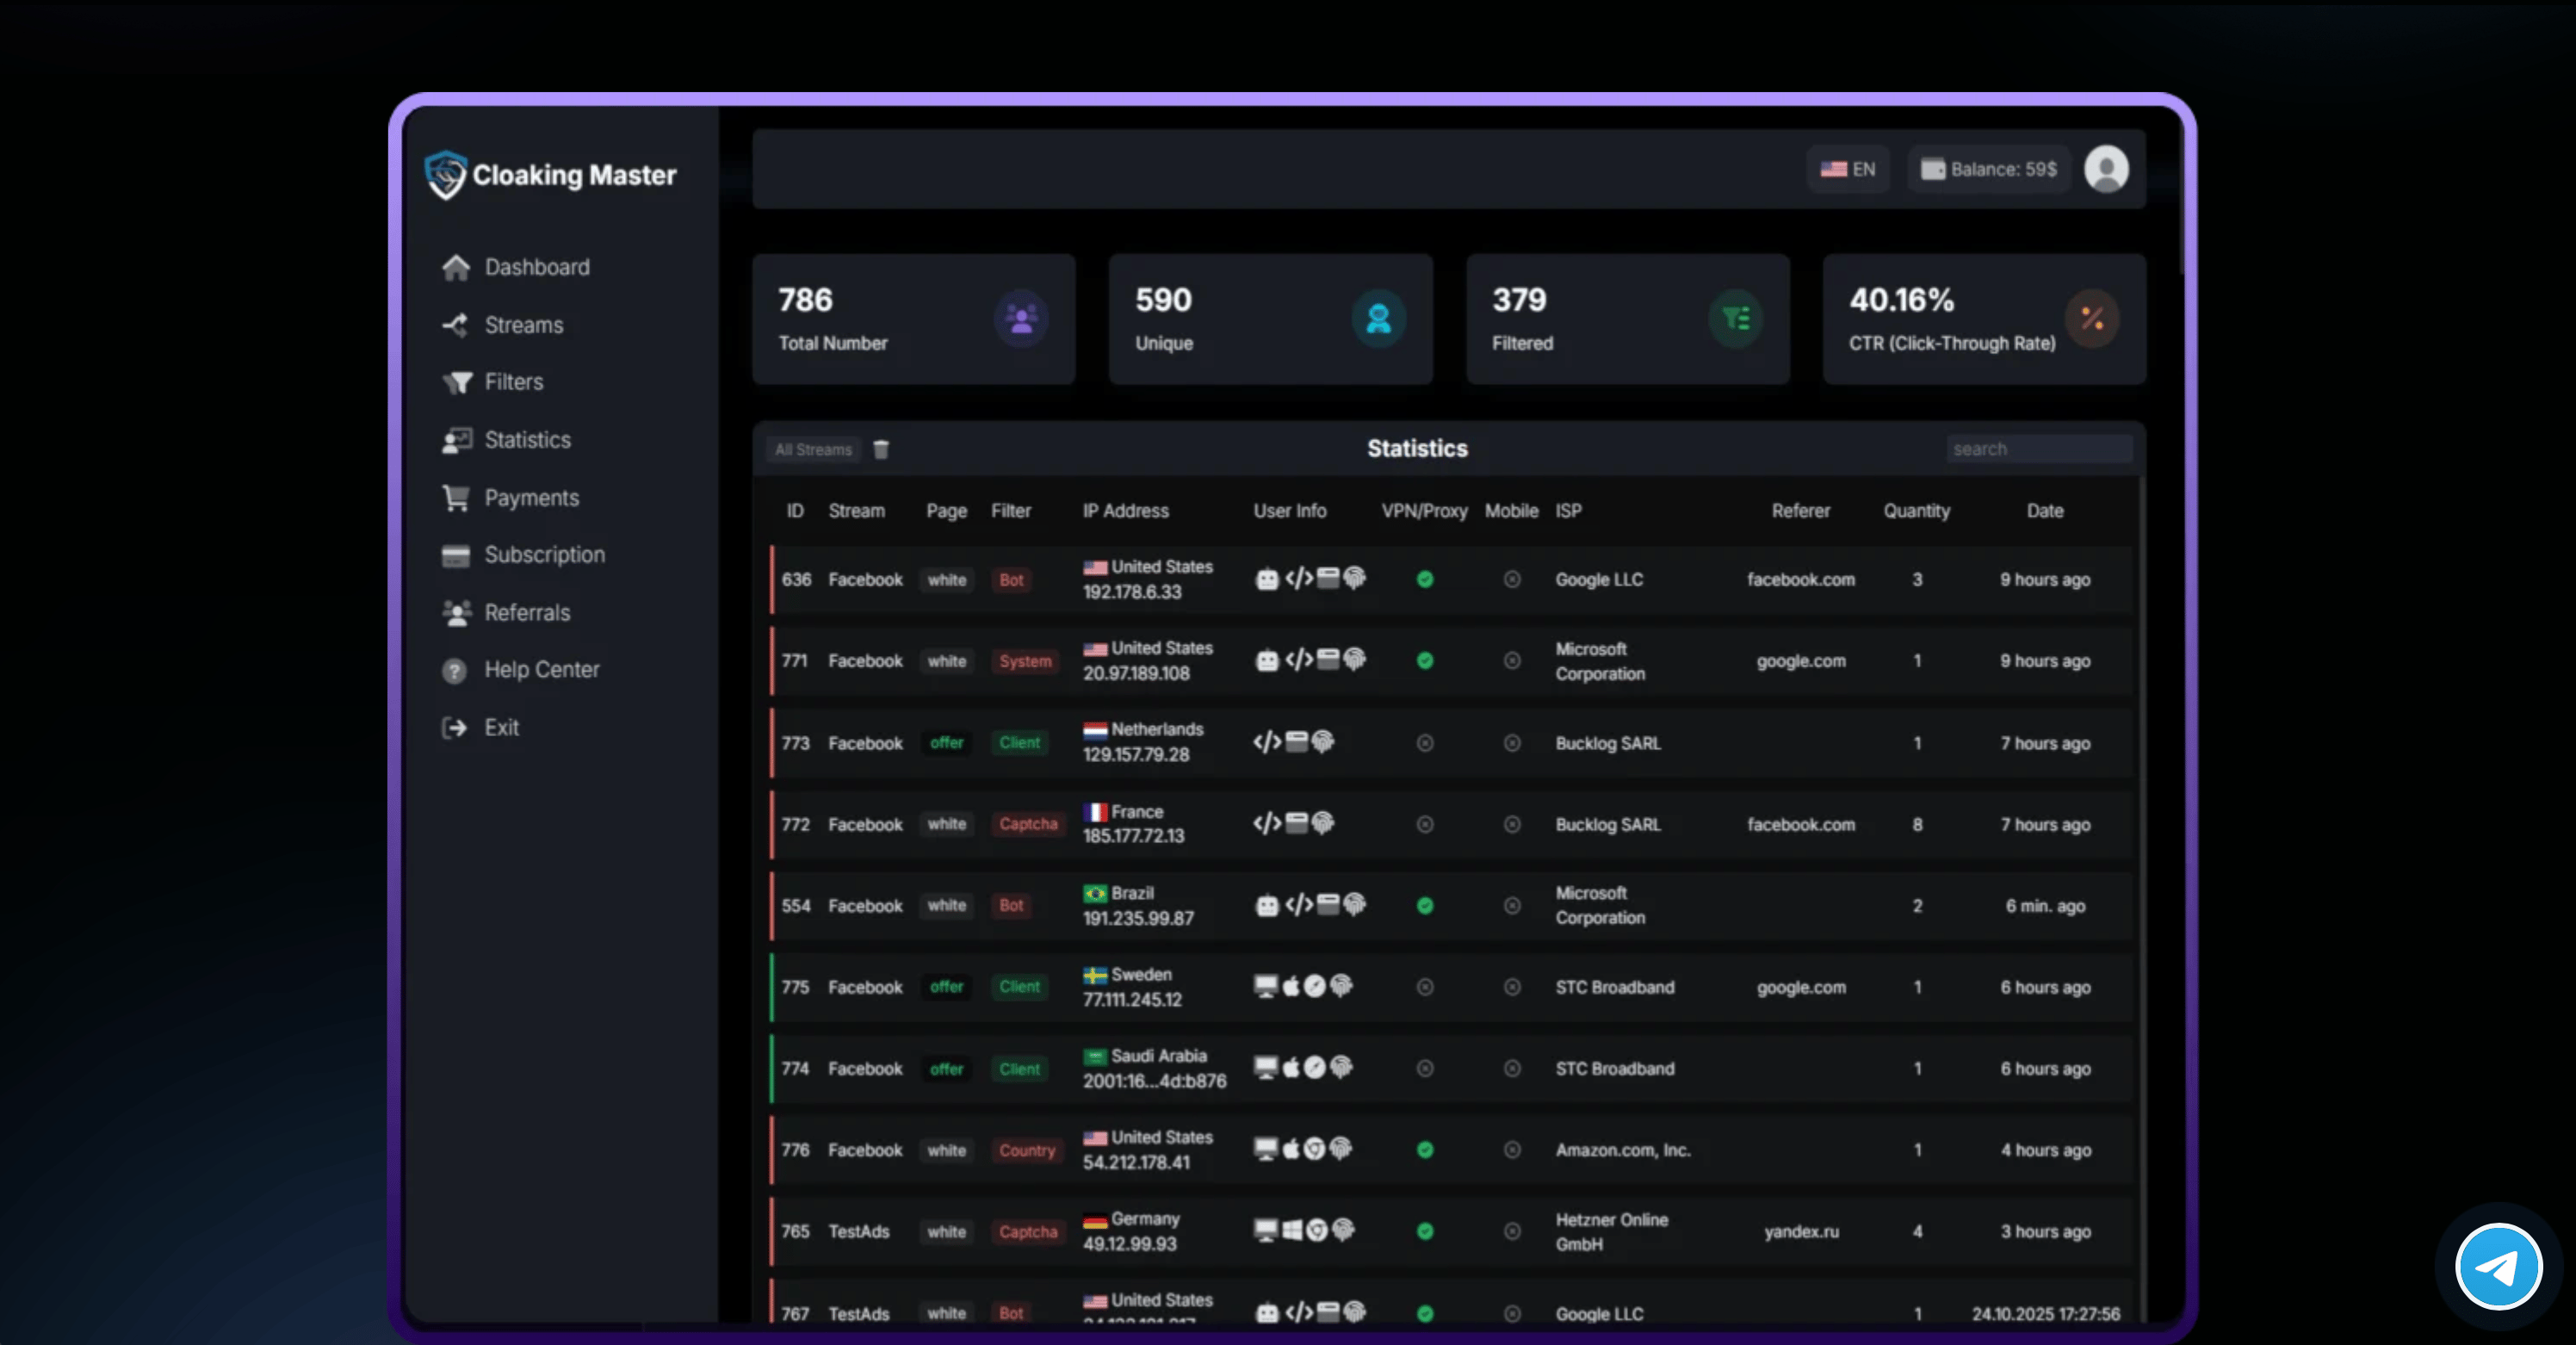
Task: Click the VPN/Proxy column header
Action: pyautogui.click(x=1424, y=511)
